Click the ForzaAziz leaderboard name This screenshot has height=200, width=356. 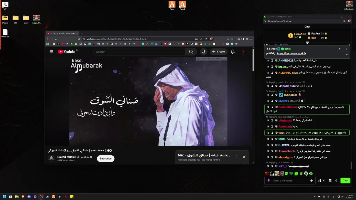(x=300, y=34)
